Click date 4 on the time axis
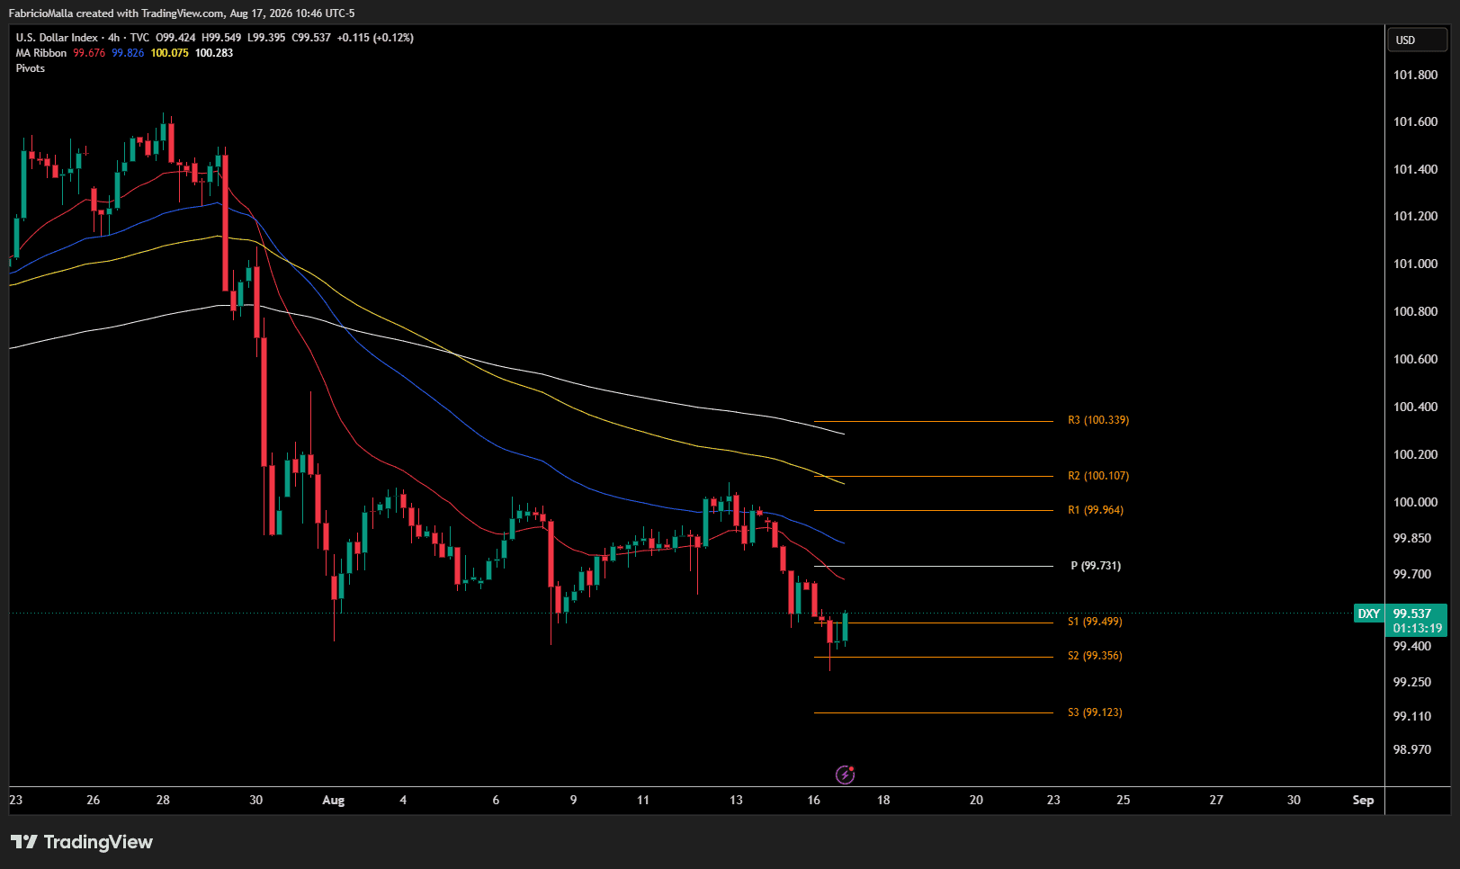The height and width of the screenshot is (869, 1460). coord(403,800)
